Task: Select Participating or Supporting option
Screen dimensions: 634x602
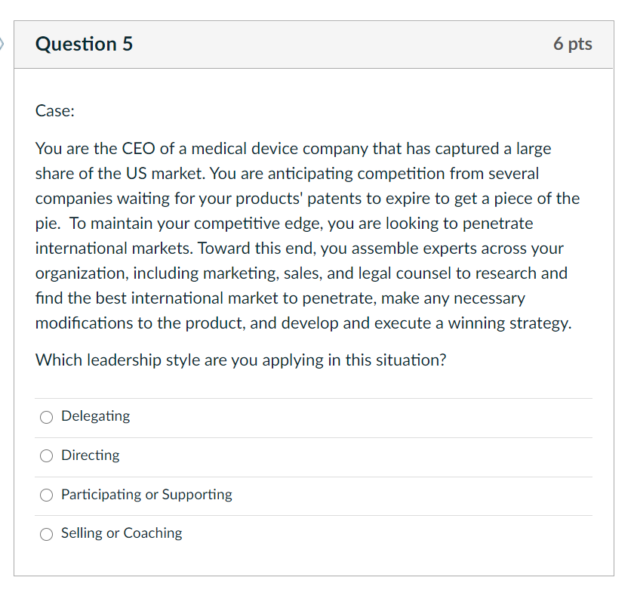Action: click(46, 495)
